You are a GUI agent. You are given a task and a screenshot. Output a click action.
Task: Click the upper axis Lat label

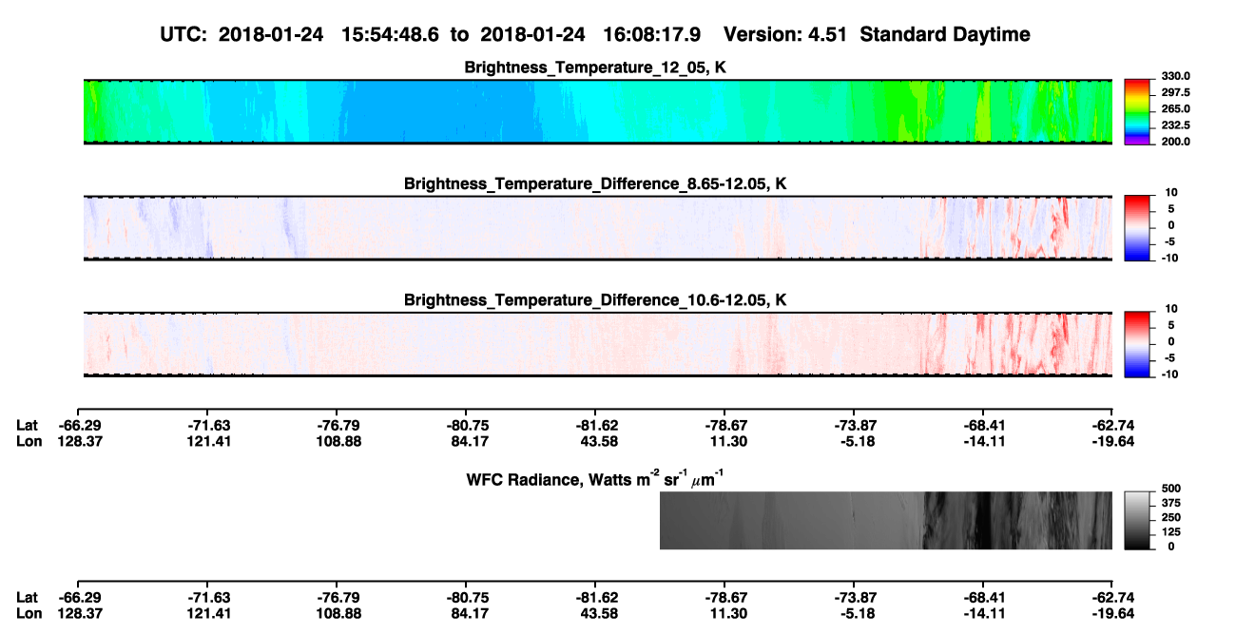point(27,425)
